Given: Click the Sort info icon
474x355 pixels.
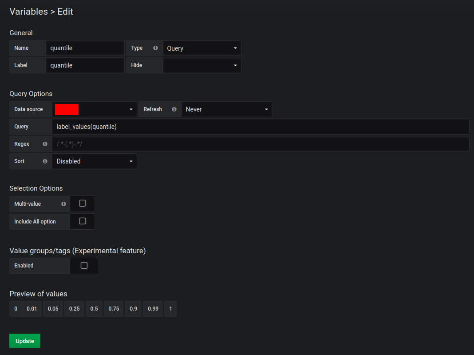Looking at the screenshot, I should pos(45,161).
